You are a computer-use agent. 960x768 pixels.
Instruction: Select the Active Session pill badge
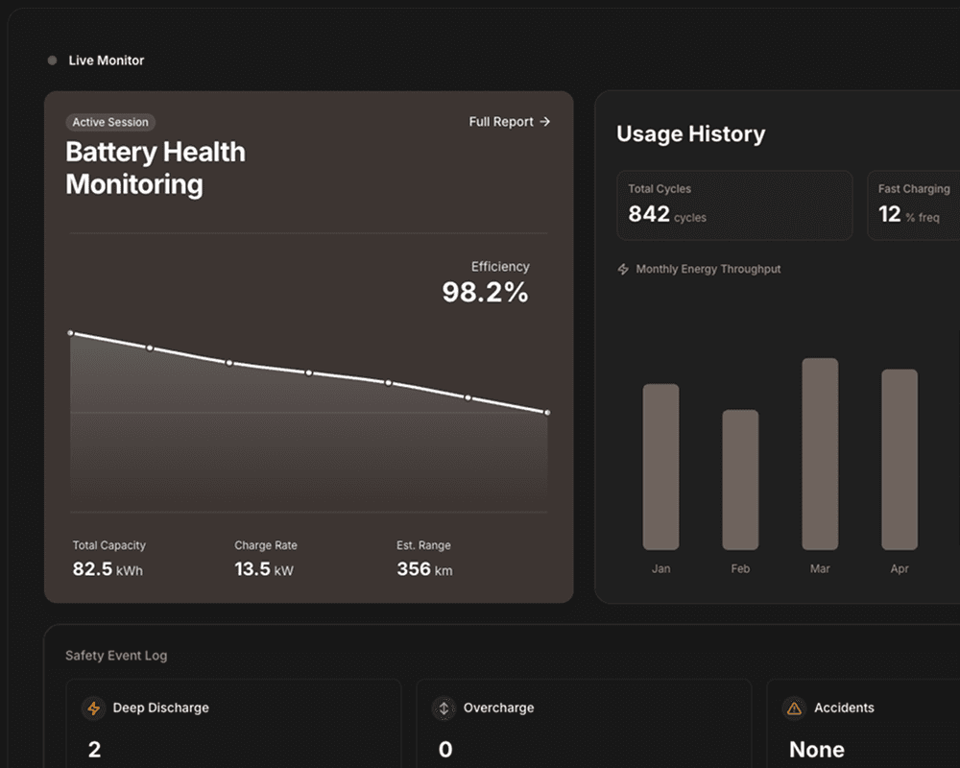(108, 122)
